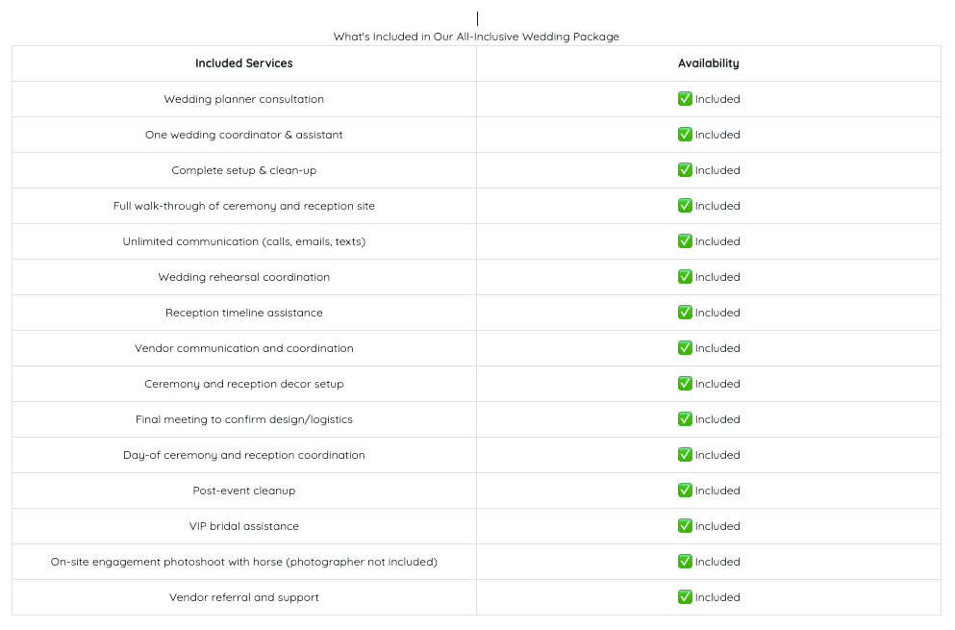This screenshot has height=630, width=955.
Task: Select green checkmark in VIP bridal assistance row
Action: pos(685,526)
